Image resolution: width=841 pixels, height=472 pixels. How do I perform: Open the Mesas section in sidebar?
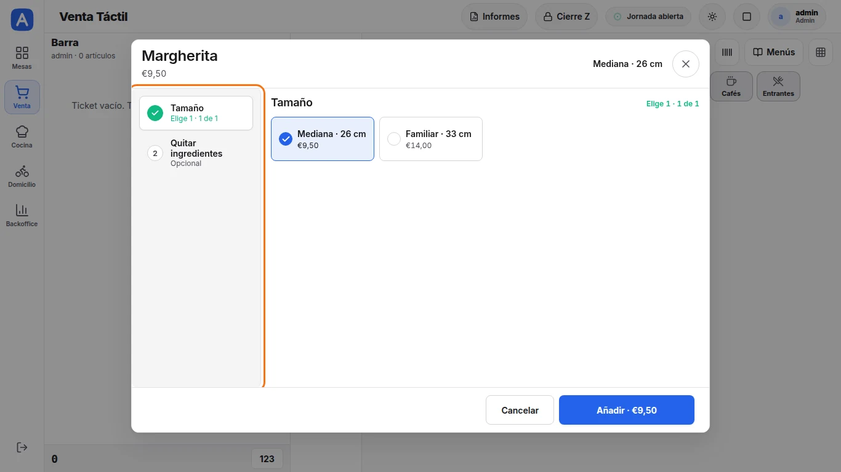22,58
